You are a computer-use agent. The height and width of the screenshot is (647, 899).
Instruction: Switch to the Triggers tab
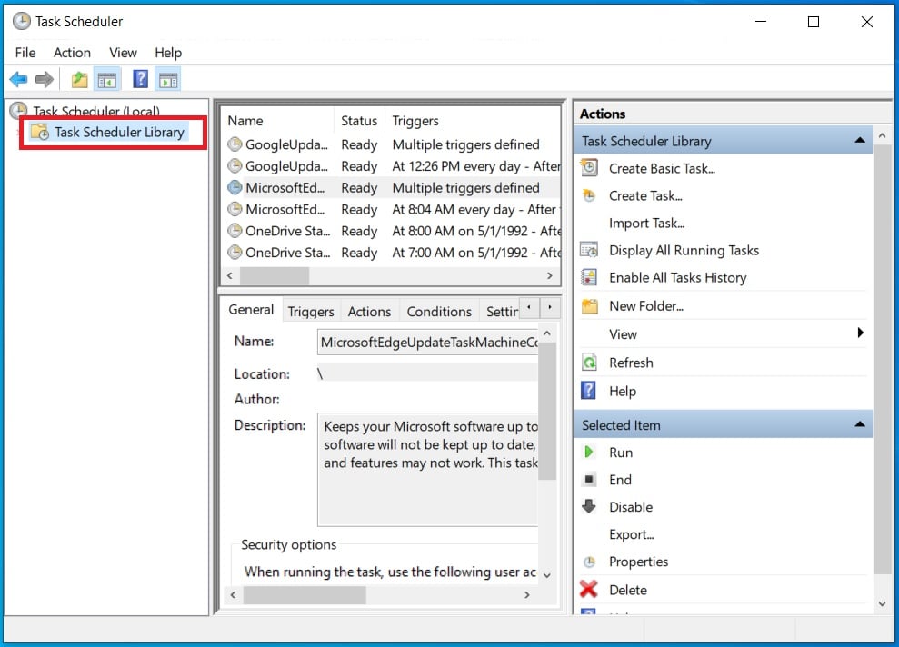pyautogui.click(x=311, y=311)
